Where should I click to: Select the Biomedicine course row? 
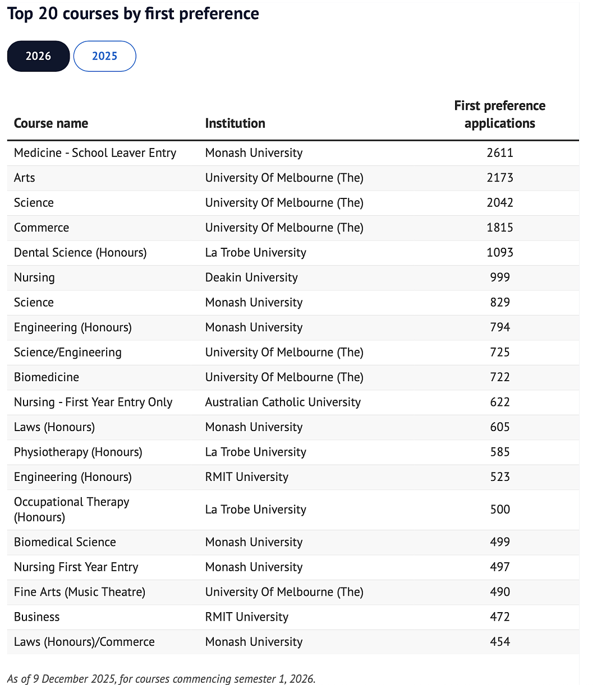click(x=293, y=377)
